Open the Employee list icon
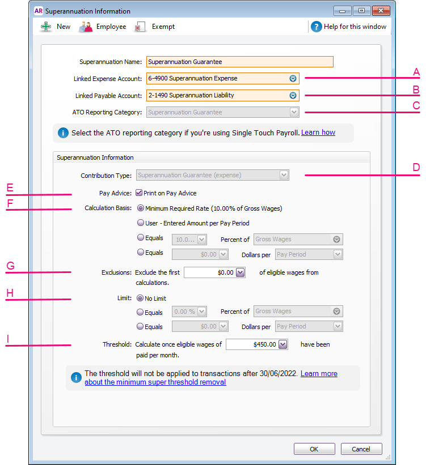 (x=86, y=27)
